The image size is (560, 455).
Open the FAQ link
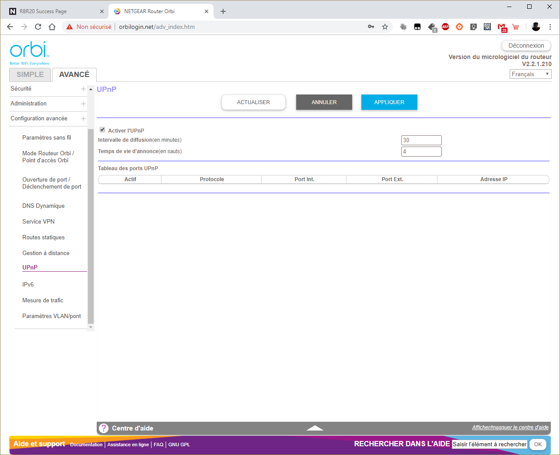[x=158, y=444]
